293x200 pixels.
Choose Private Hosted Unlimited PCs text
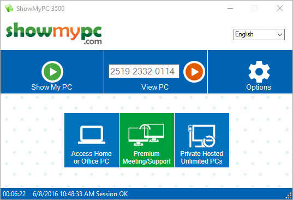click(202, 158)
